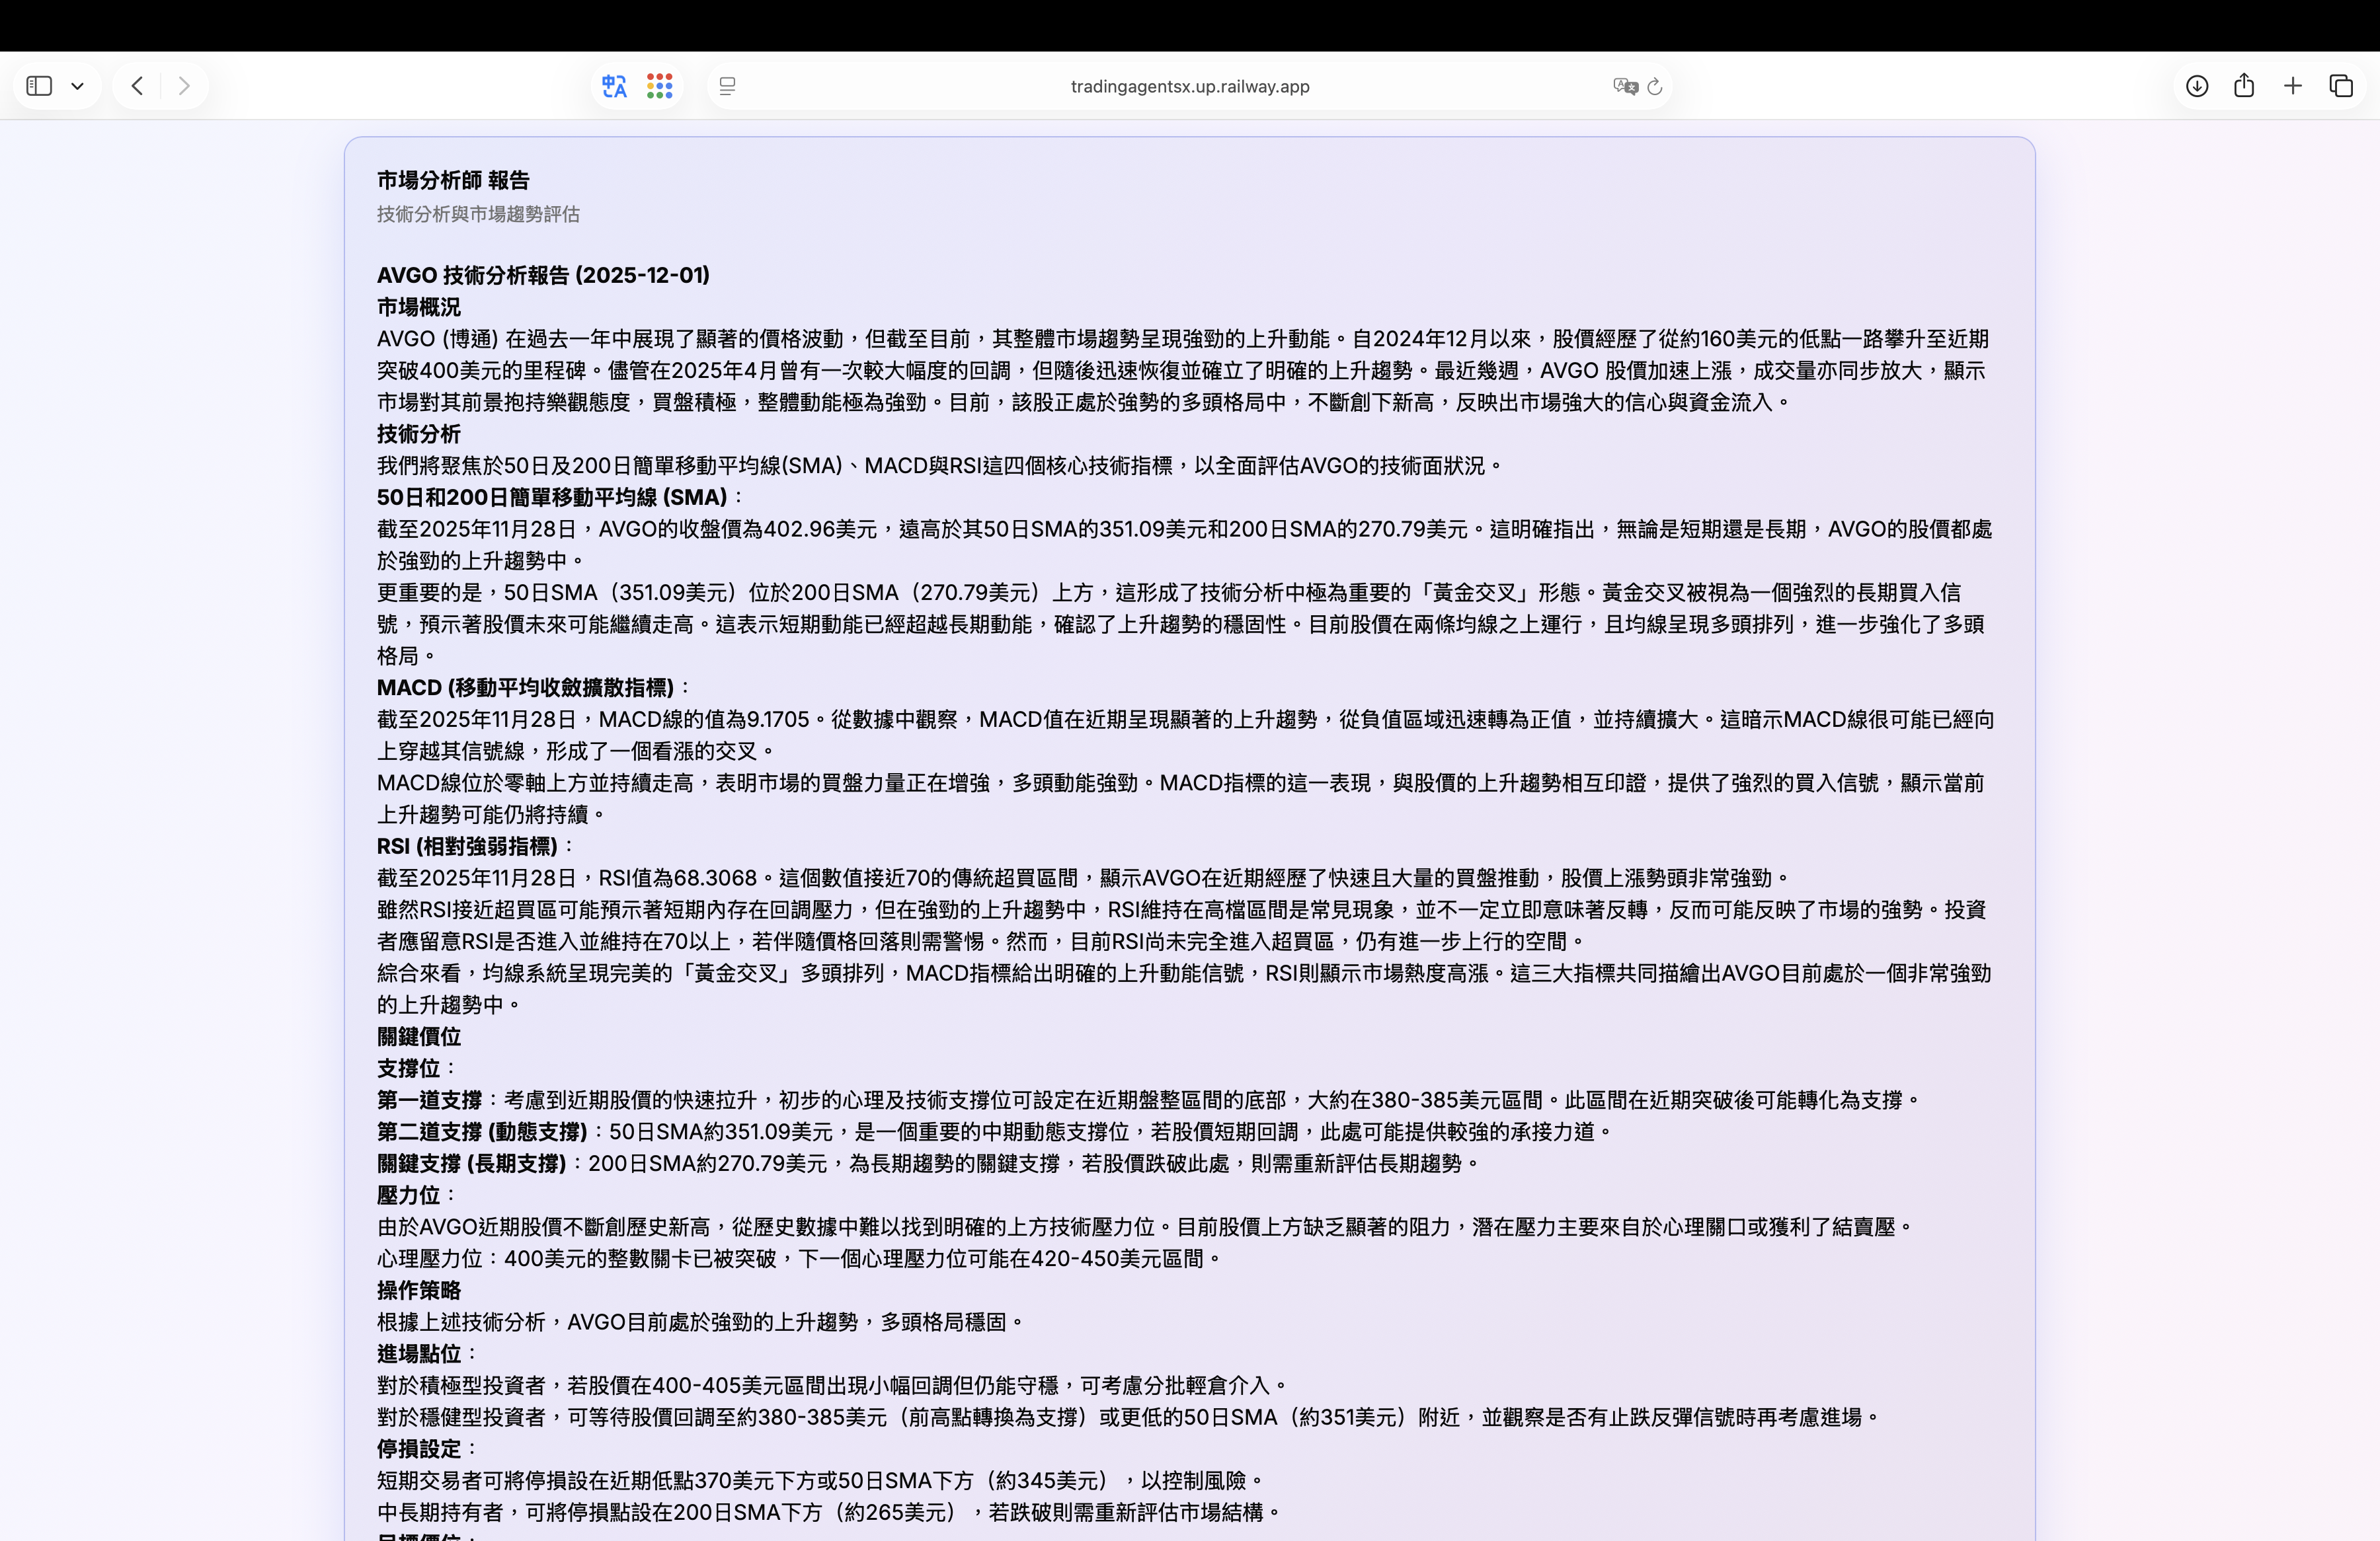Screen dimensions: 2380x1541
Task: Open the colored dots grid extension
Action: pos(659,86)
